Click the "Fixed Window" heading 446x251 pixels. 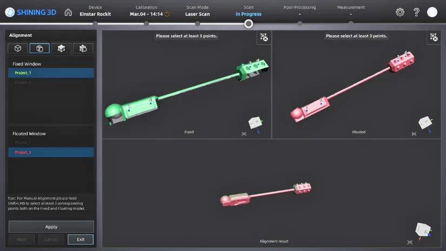click(x=26, y=64)
